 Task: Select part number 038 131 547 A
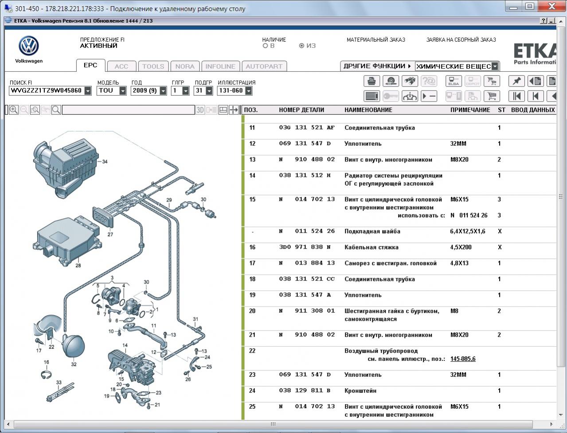coord(305,295)
